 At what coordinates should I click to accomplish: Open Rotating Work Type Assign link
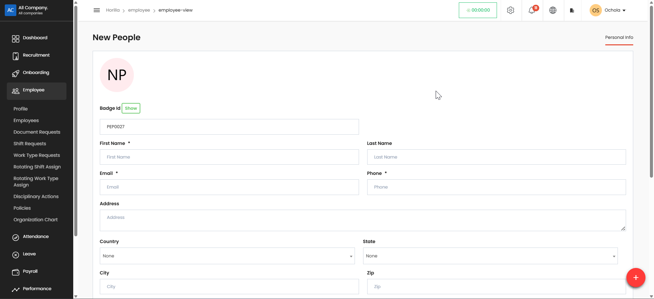click(x=36, y=182)
